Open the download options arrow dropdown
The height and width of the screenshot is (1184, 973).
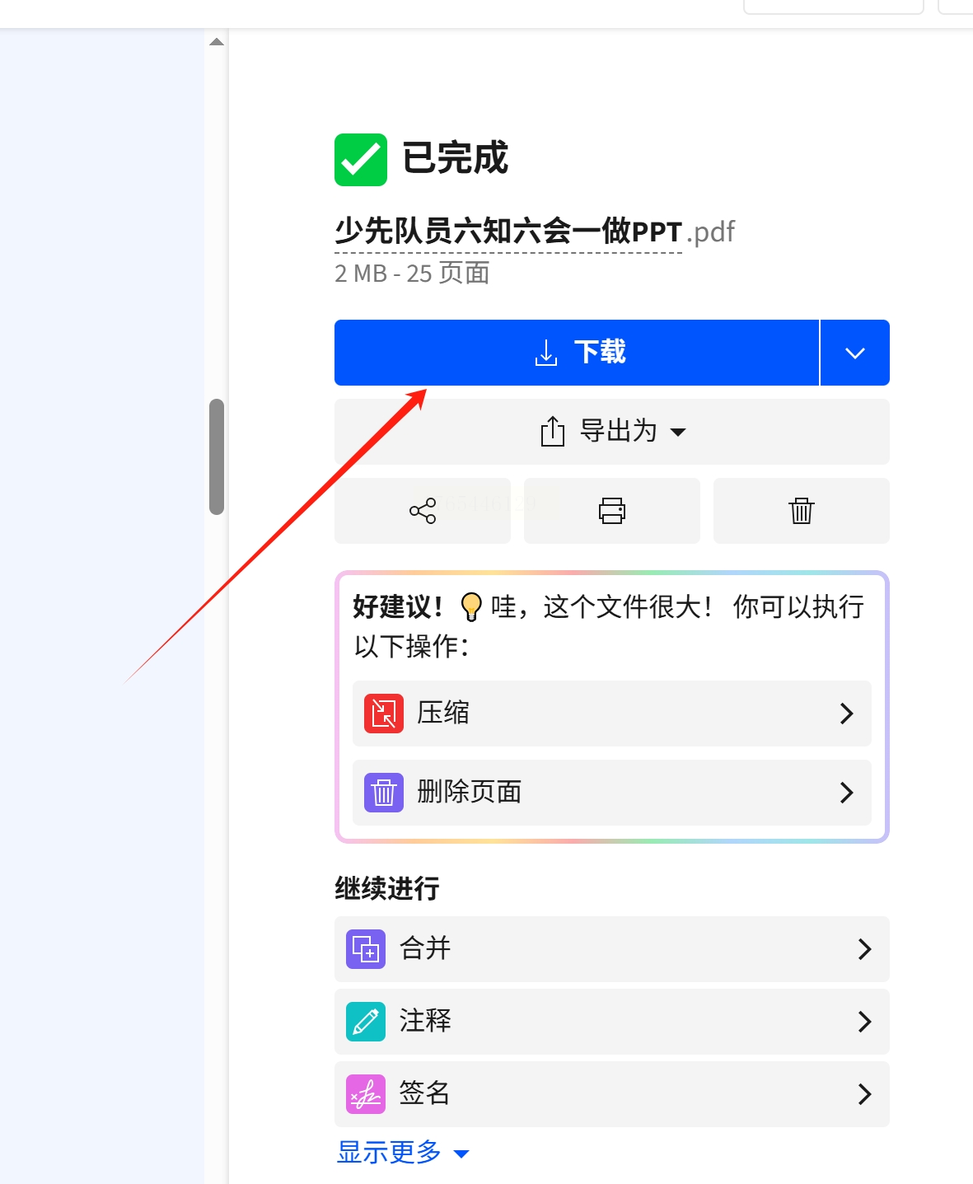(x=855, y=353)
